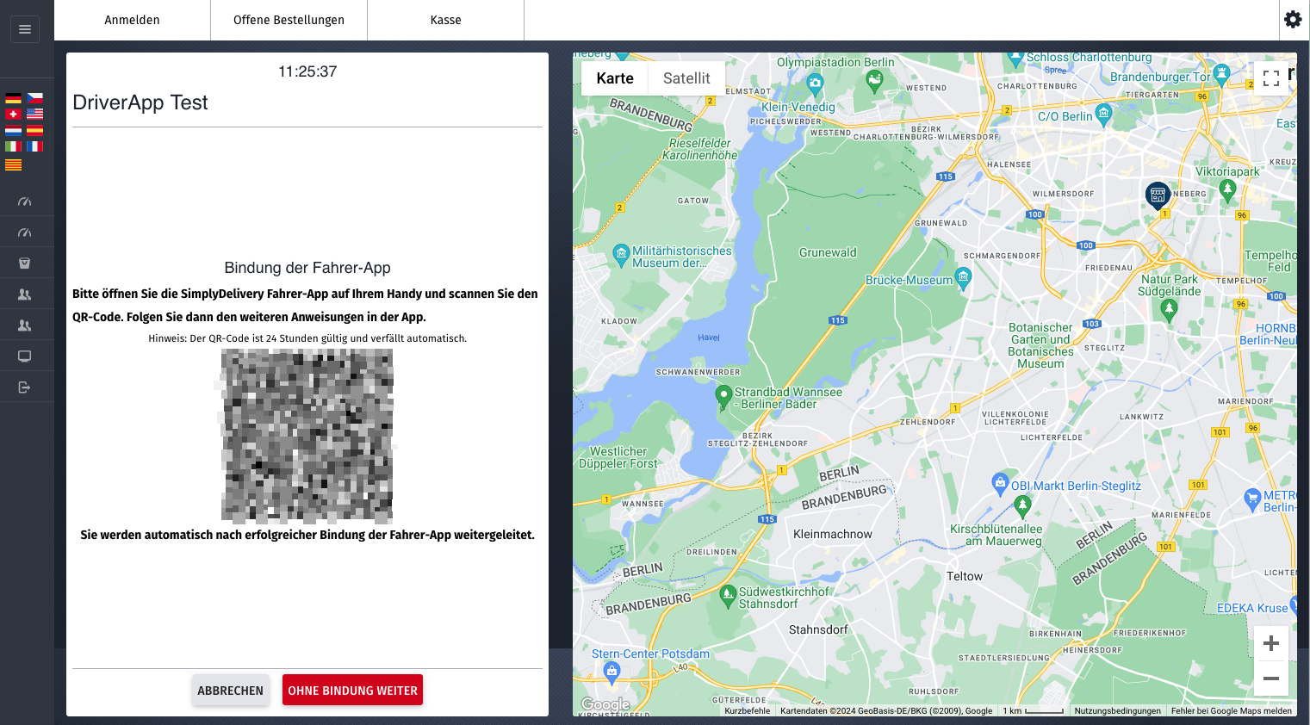Click the Brandenburger Tor map pin
Viewport: 1310px width, 725px height.
coord(1221,75)
